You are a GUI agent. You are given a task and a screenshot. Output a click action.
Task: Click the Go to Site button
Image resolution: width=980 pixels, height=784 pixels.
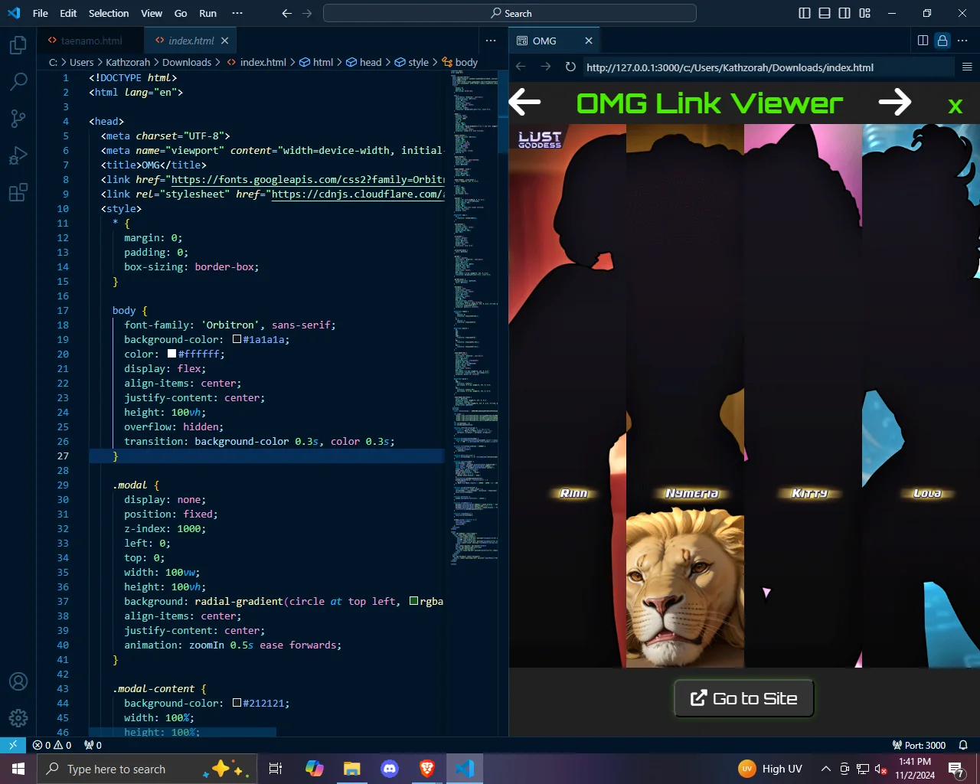pos(743,698)
